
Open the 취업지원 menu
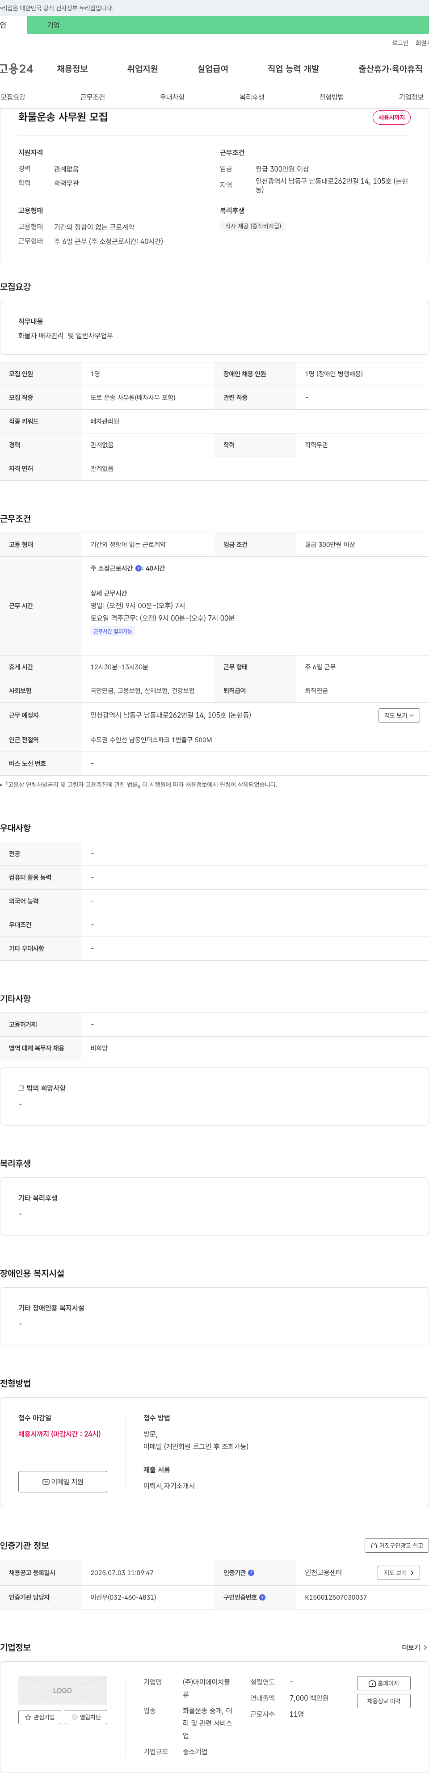tap(143, 69)
